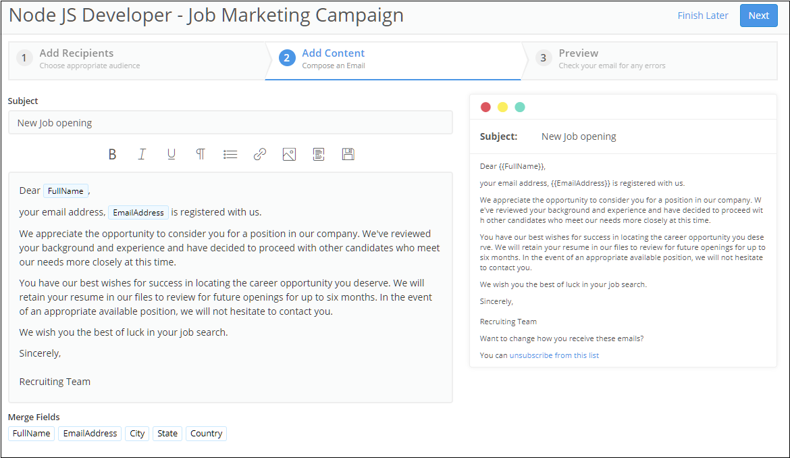Screen dimensions: 790x458
Task: Click inside the Subject input field
Action: click(x=230, y=123)
